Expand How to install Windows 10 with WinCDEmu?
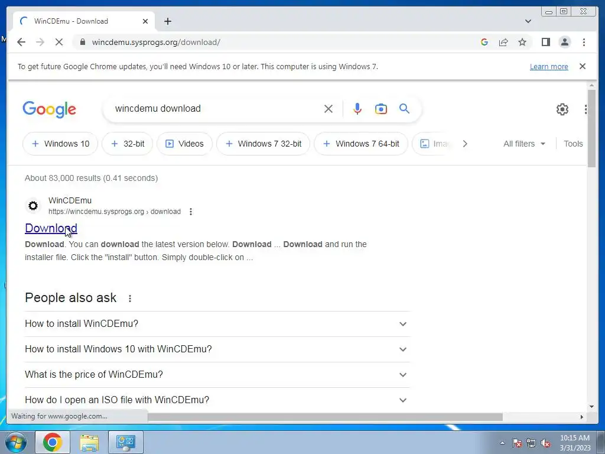Screen dimensions: 605x454 217,349
